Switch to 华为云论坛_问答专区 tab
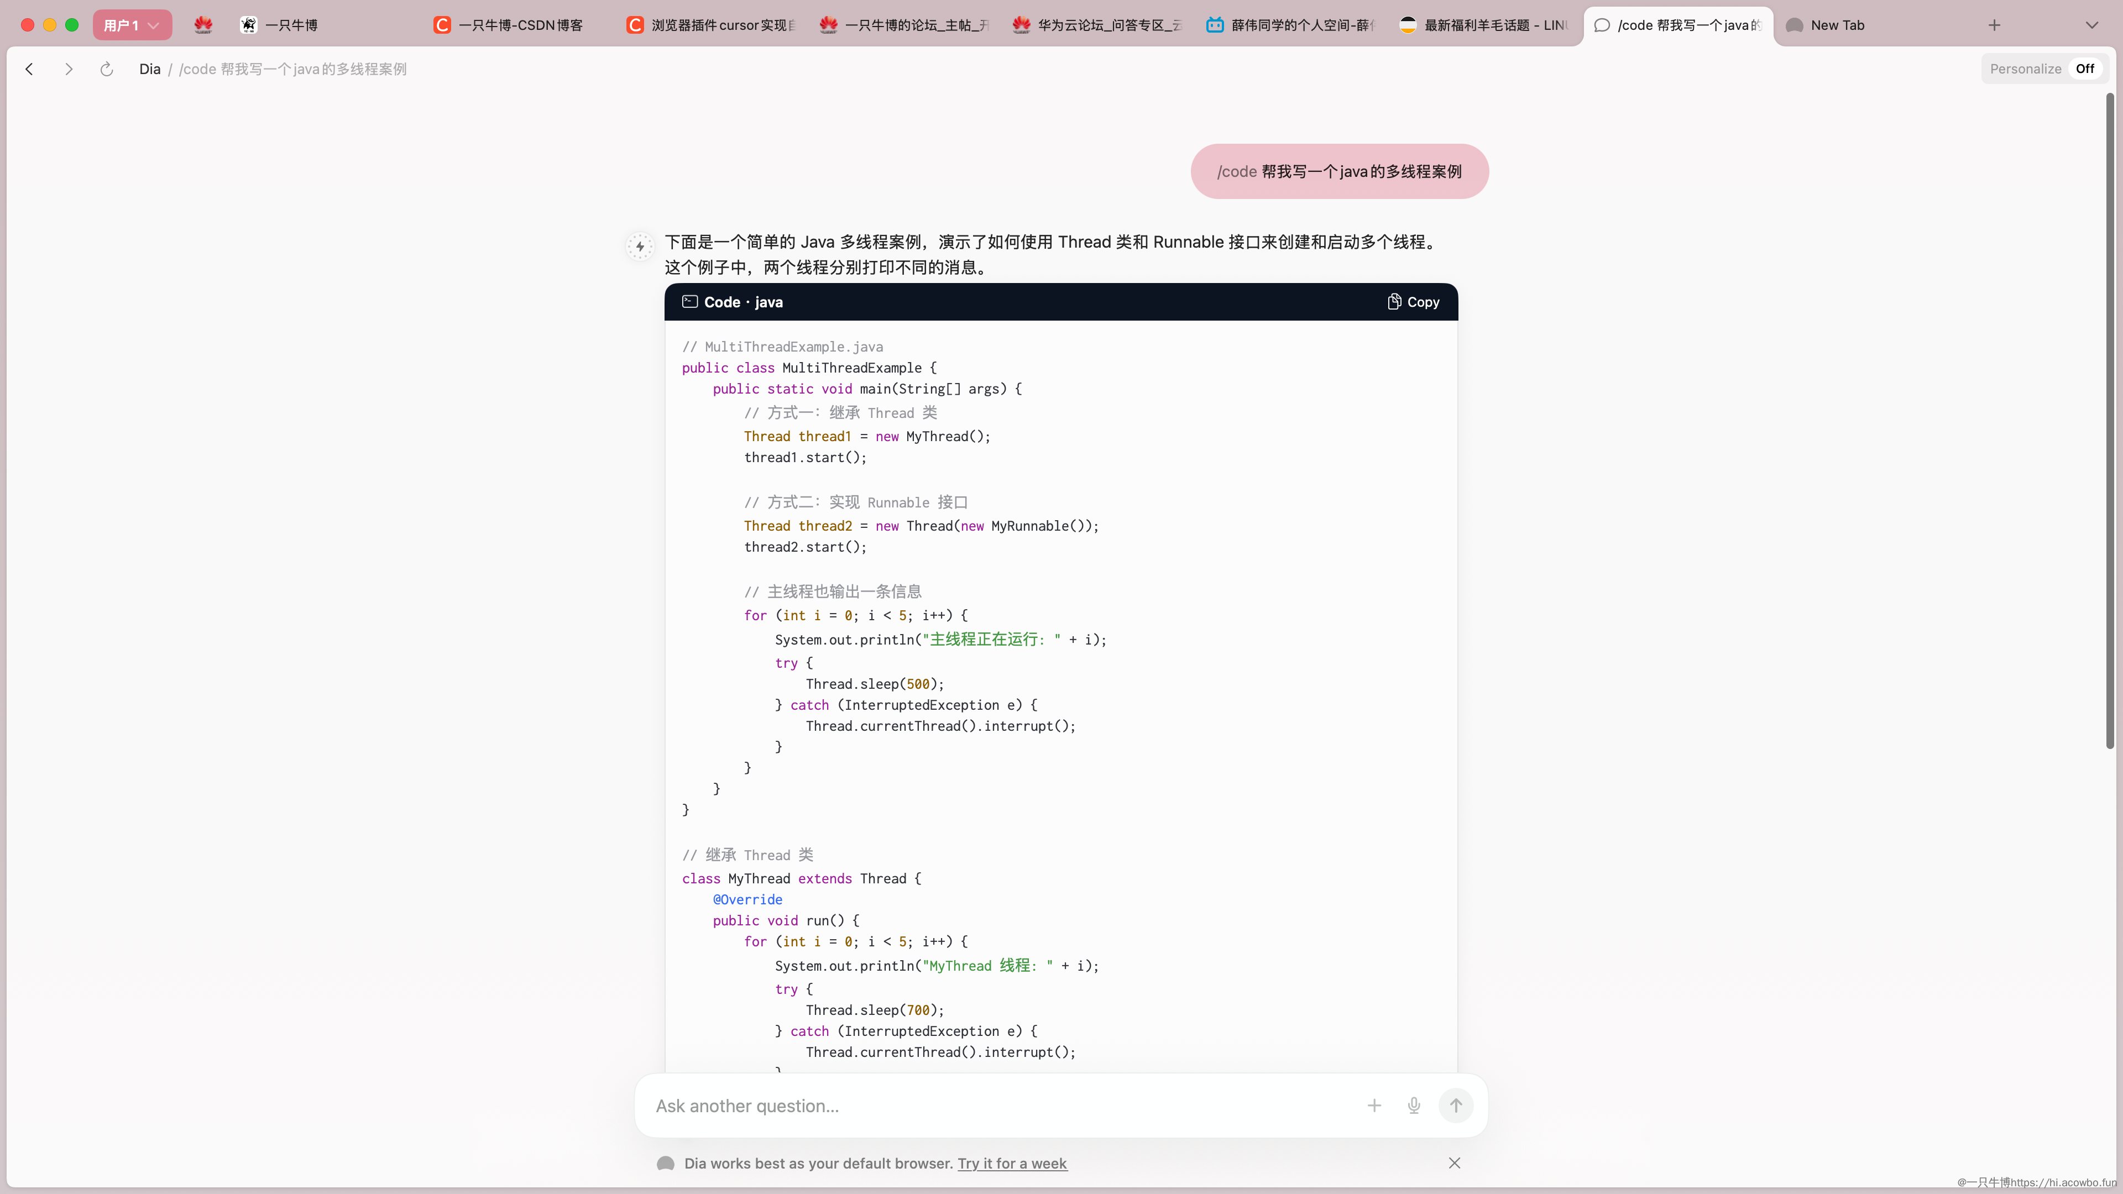 pyautogui.click(x=1098, y=25)
